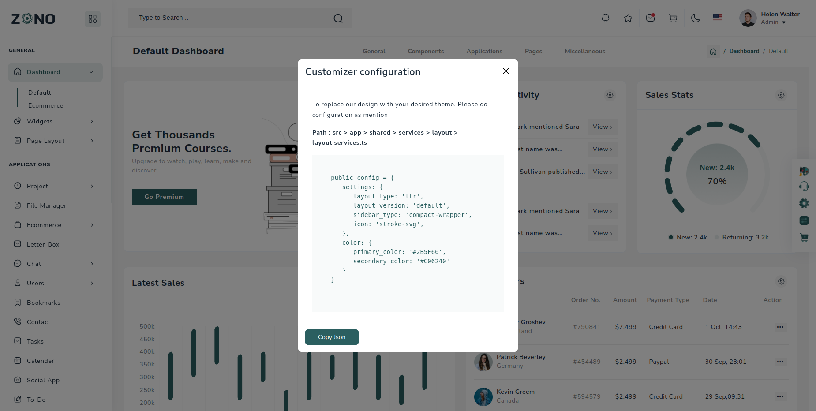
Task: Open the language flag selector
Action: [x=718, y=18]
